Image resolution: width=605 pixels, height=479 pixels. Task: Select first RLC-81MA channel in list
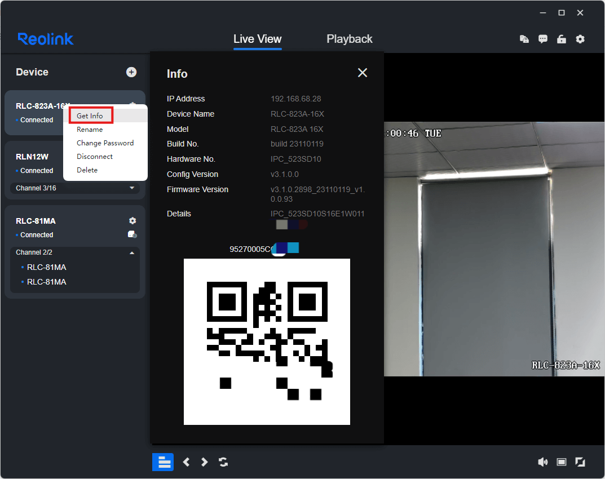47,267
